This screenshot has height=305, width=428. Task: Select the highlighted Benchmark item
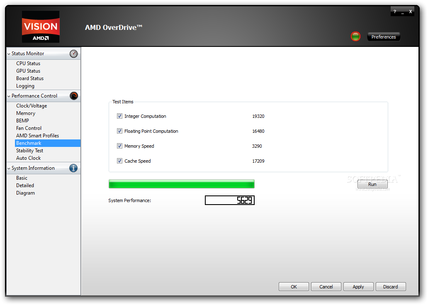(x=48, y=143)
